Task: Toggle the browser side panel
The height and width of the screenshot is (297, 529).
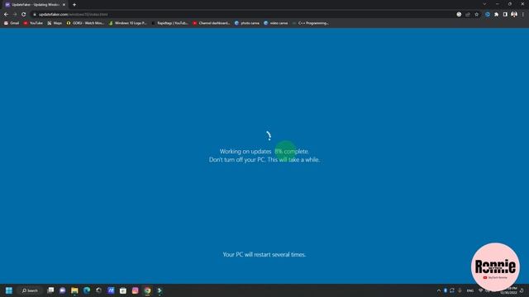Action: [x=505, y=15]
